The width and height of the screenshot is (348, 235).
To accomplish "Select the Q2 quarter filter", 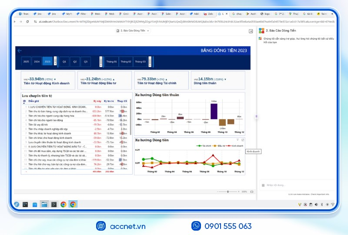I will coord(75,62).
